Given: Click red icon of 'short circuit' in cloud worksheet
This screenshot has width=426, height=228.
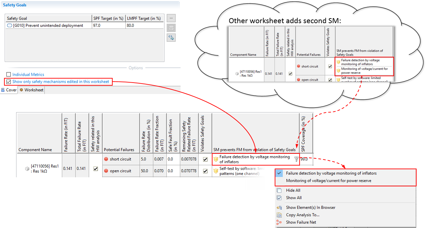Looking at the screenshot, I should [x=299, y=66].
